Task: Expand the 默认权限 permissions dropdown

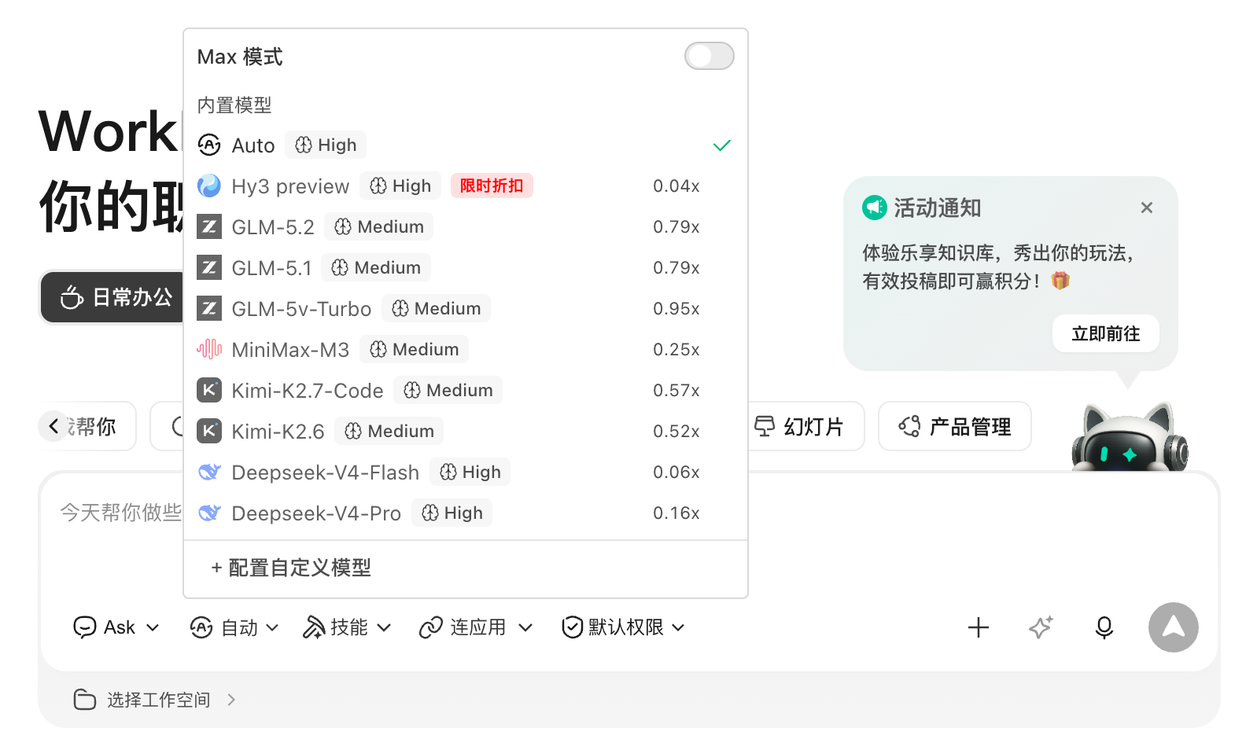Action: point(623,627)
